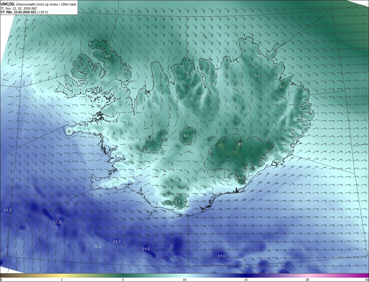The height and width of the screenshot is (282, 369).
Task: Click the 5.3 value in north Iceland
Action: click(x=189, y=74)
